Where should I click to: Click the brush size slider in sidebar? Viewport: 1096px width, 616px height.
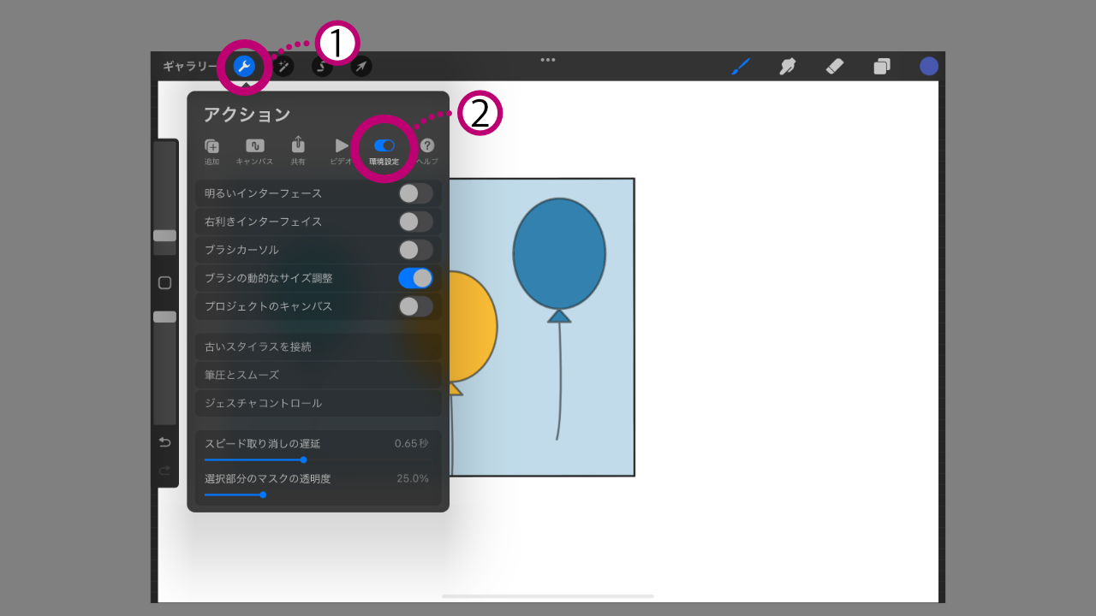point(164,198)
